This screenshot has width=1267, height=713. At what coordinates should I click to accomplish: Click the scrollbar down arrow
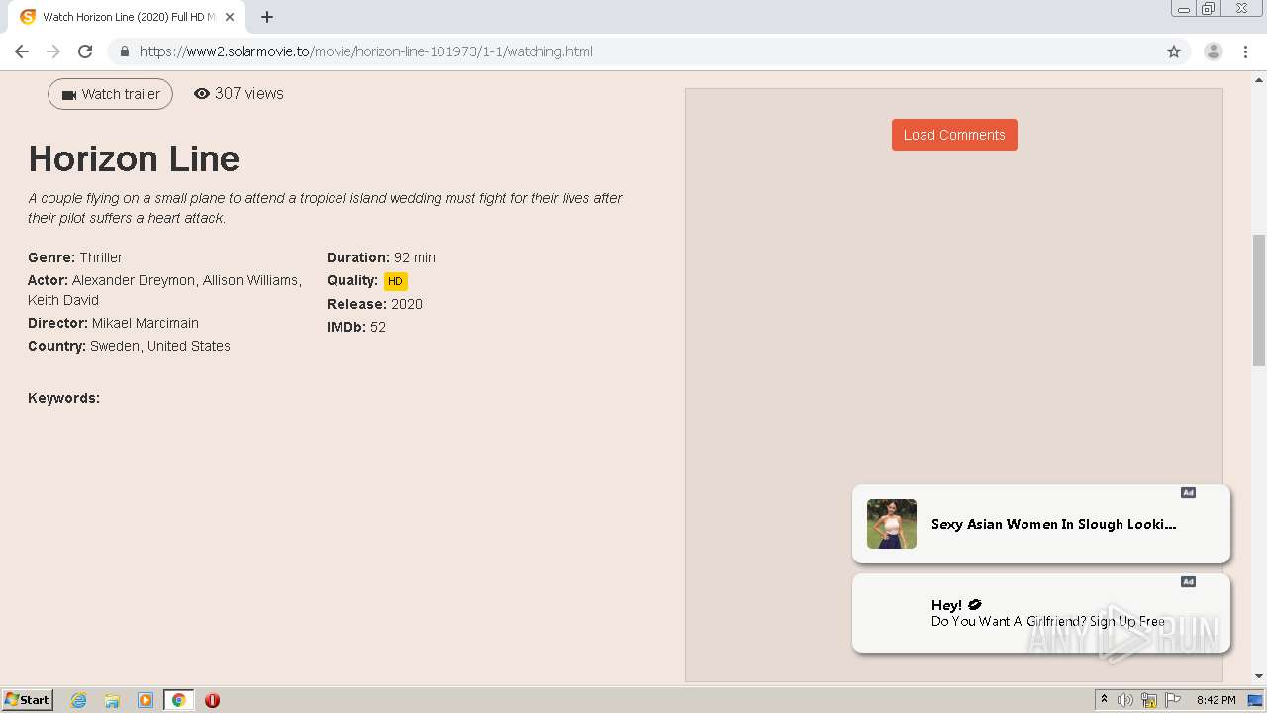(1259, 676)
